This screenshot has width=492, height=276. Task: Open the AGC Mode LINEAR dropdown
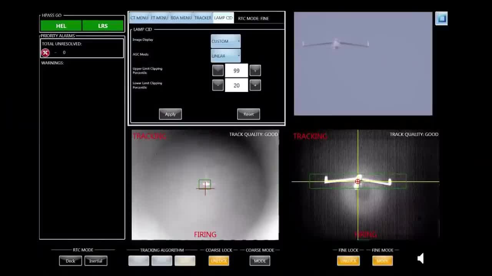(226, 56)
